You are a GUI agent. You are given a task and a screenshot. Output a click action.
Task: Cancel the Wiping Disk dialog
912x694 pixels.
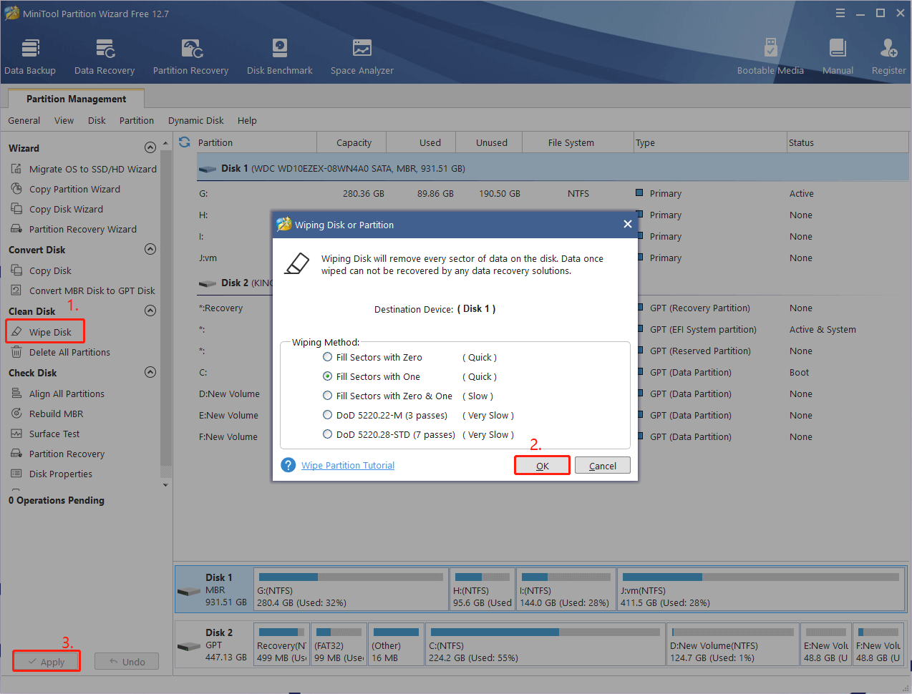[x=603, y=466]
